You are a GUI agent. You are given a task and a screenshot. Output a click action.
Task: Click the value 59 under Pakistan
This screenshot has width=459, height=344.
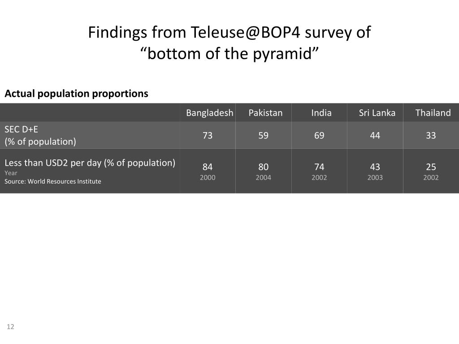point(263,135)
